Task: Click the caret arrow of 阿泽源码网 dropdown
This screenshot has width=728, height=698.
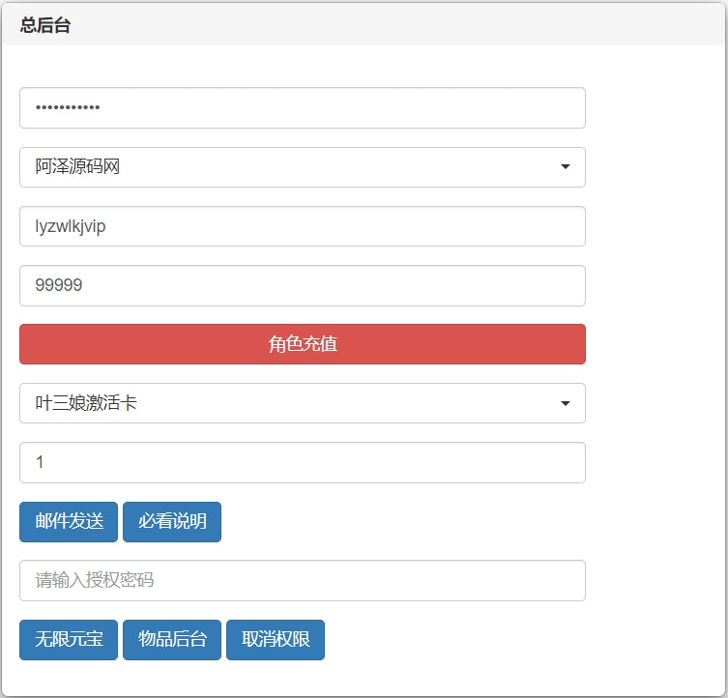Action: click(x=565, y=167)
